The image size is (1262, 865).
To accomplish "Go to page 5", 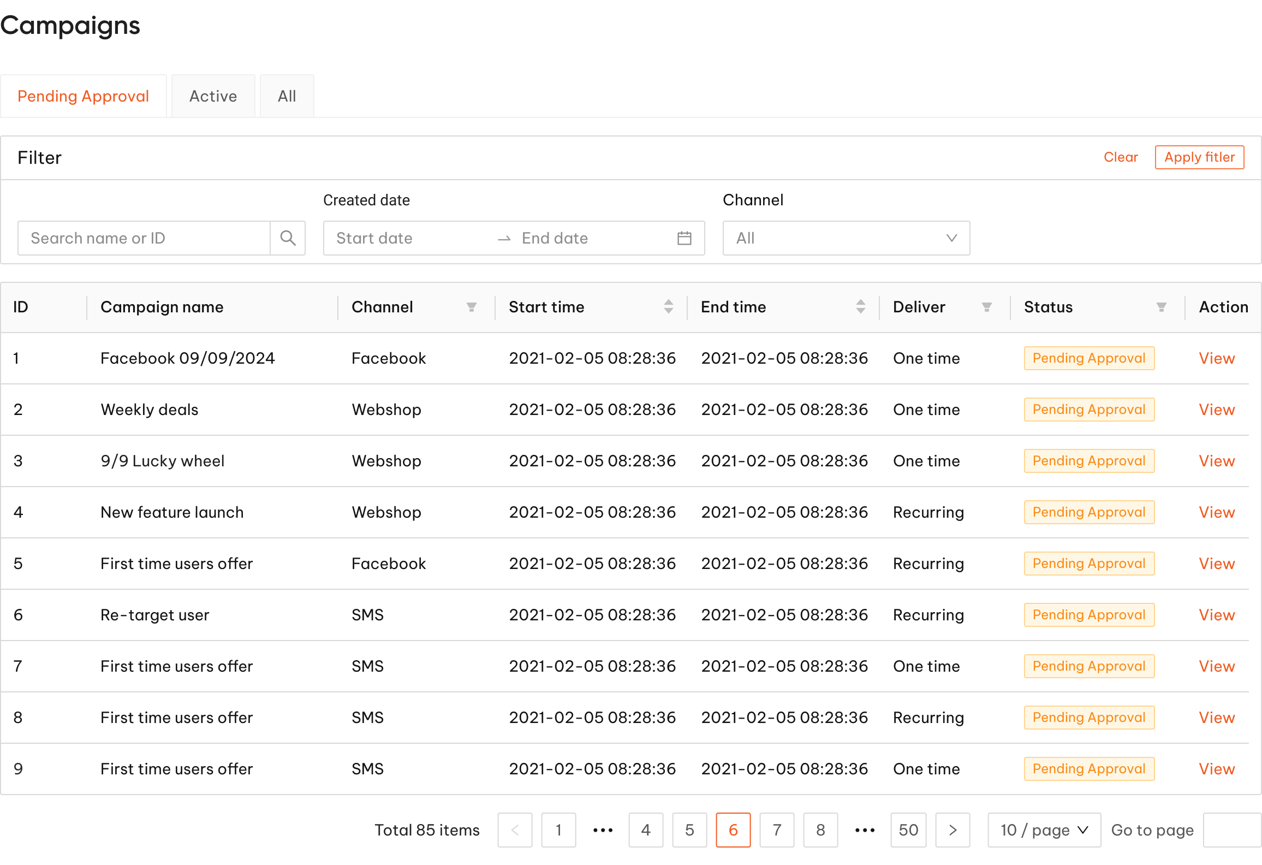I will point(689,830).
